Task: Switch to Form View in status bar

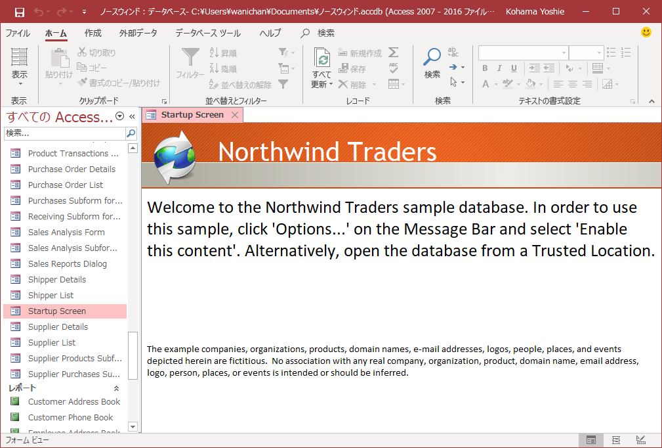Action: (591, 440)
